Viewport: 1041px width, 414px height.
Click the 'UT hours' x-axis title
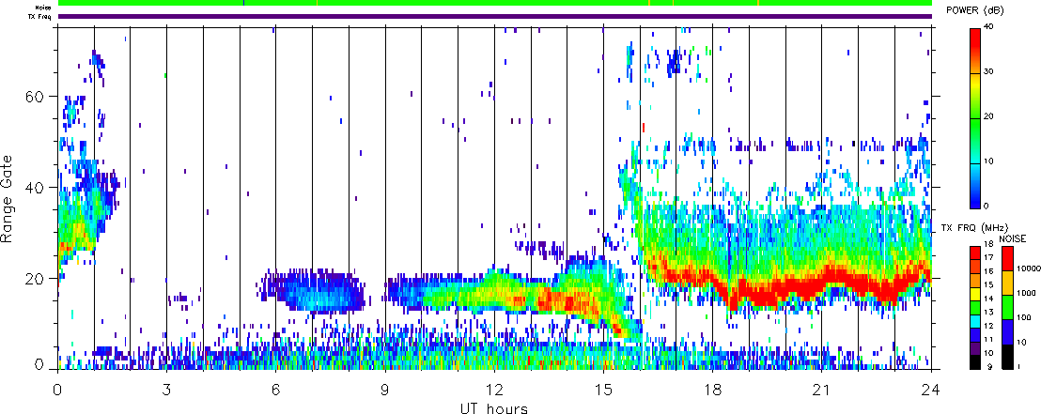[494, 407]
